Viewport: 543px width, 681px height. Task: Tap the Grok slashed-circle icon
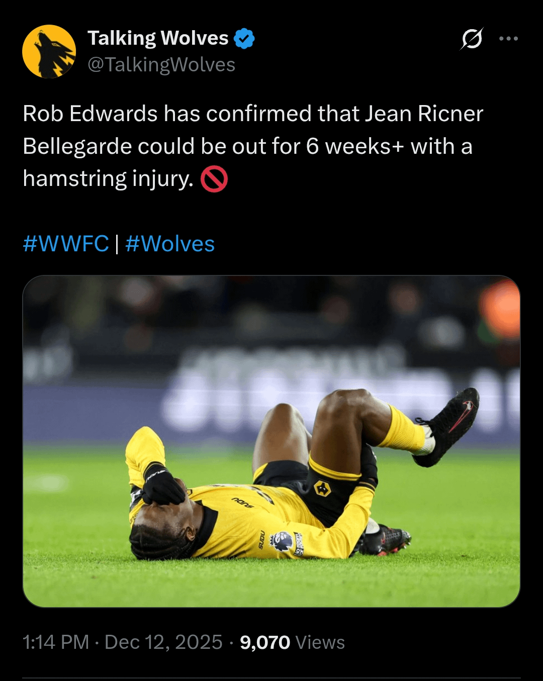pyautogui.click(x=472, y=39)
